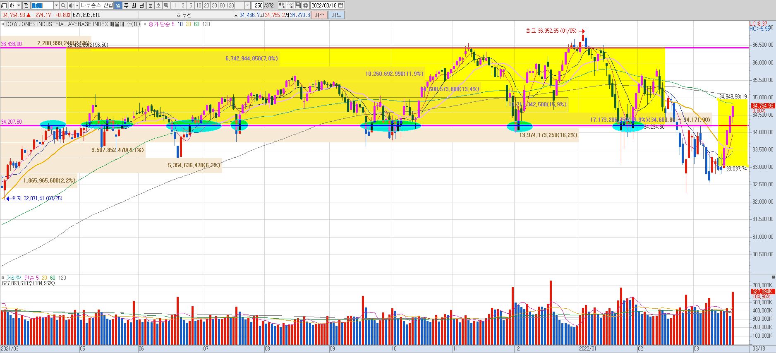Click the add chart line icon
776x353 pixels.
pyautogui.click(x=290, y=5)
